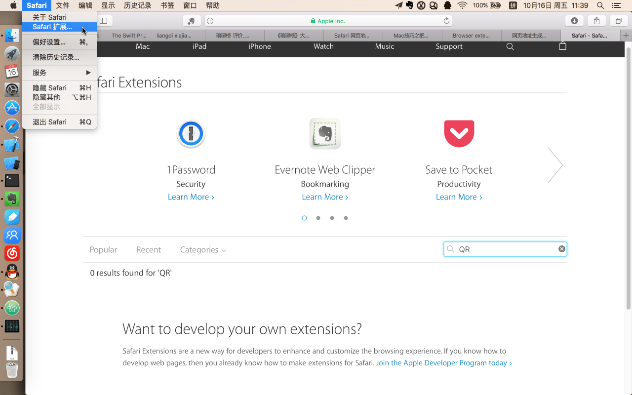Open Terminal from the Dock
632x395 pixels.
pos(12,181)
